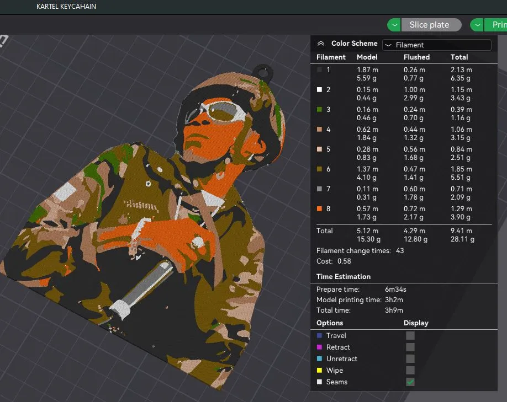Click filament 7 gray color swatch

click(319, 189)
